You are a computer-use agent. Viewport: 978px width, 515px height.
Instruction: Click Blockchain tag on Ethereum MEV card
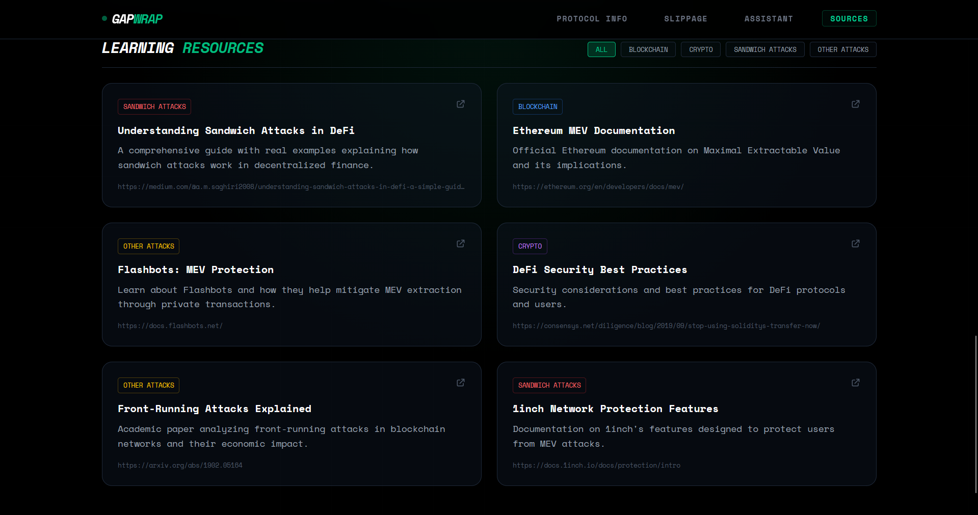click(x=538, y=106)
